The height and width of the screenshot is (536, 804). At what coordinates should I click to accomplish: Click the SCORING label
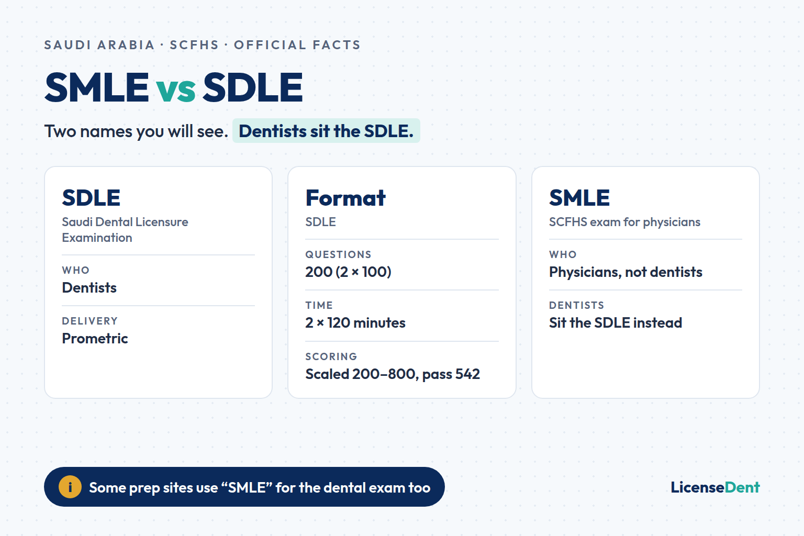point(331,356)
